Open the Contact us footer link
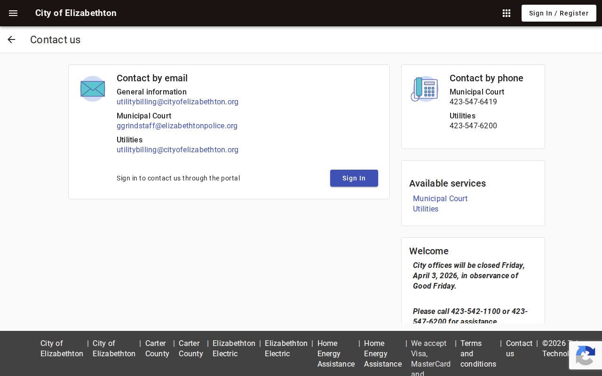Image resolution: width=602 pixels, height=376 pixels. 519,348
